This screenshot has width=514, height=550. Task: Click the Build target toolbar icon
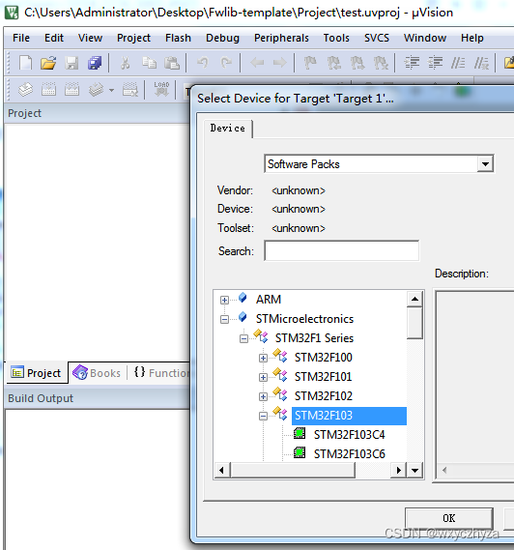[48, 90]
